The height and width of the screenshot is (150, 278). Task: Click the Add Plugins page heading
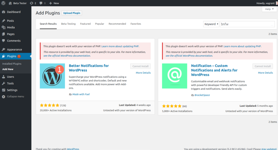tap(48, 13)
